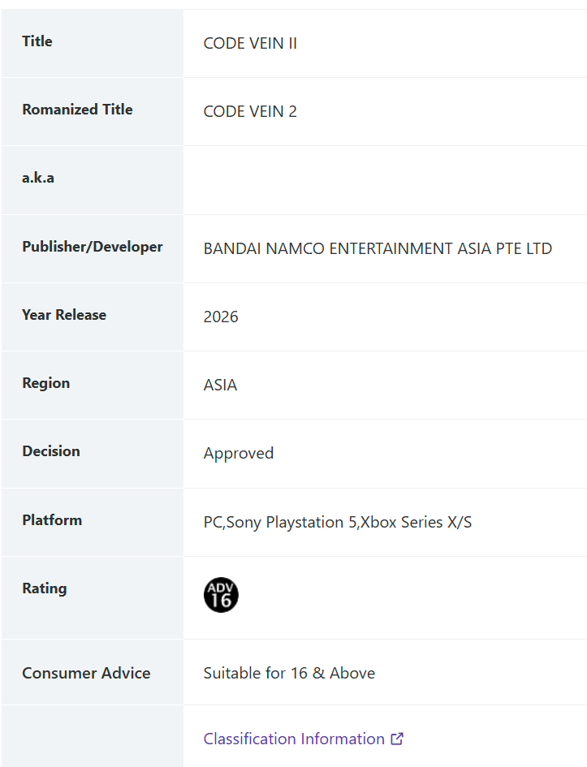Image resolution: width=587 pixels, height=767 pixels.
Task: Click the empty a.k.a value cell
Action: coord(385,180)
